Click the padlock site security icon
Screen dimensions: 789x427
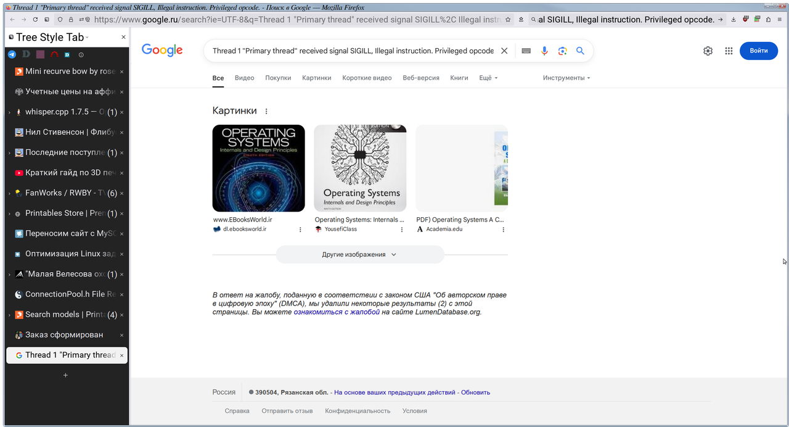pos(70,20)
